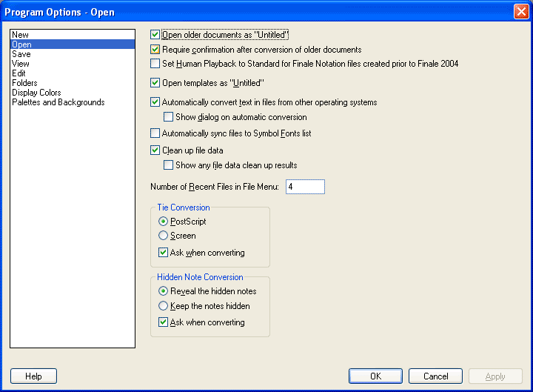Open the Display Colors category

click(x=36, y=93)
